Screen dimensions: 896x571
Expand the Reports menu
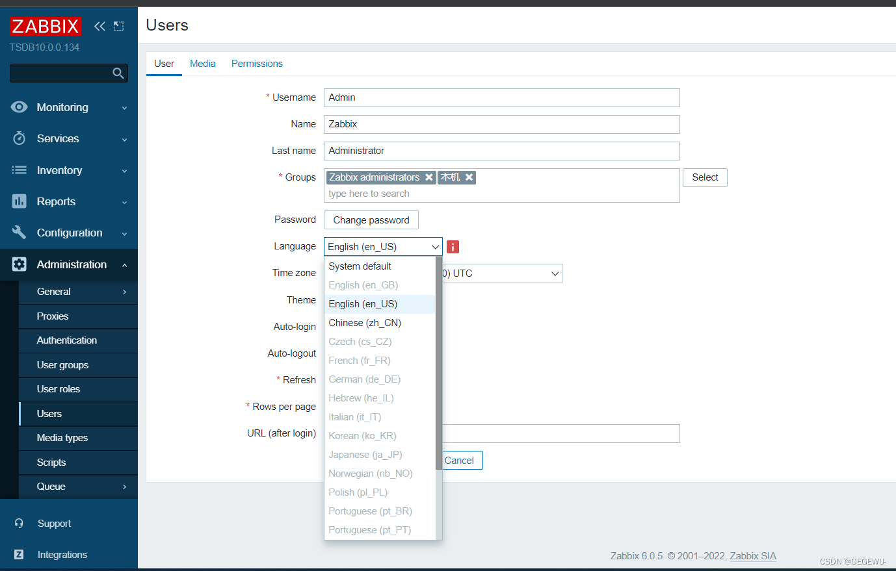coord(69,201)
